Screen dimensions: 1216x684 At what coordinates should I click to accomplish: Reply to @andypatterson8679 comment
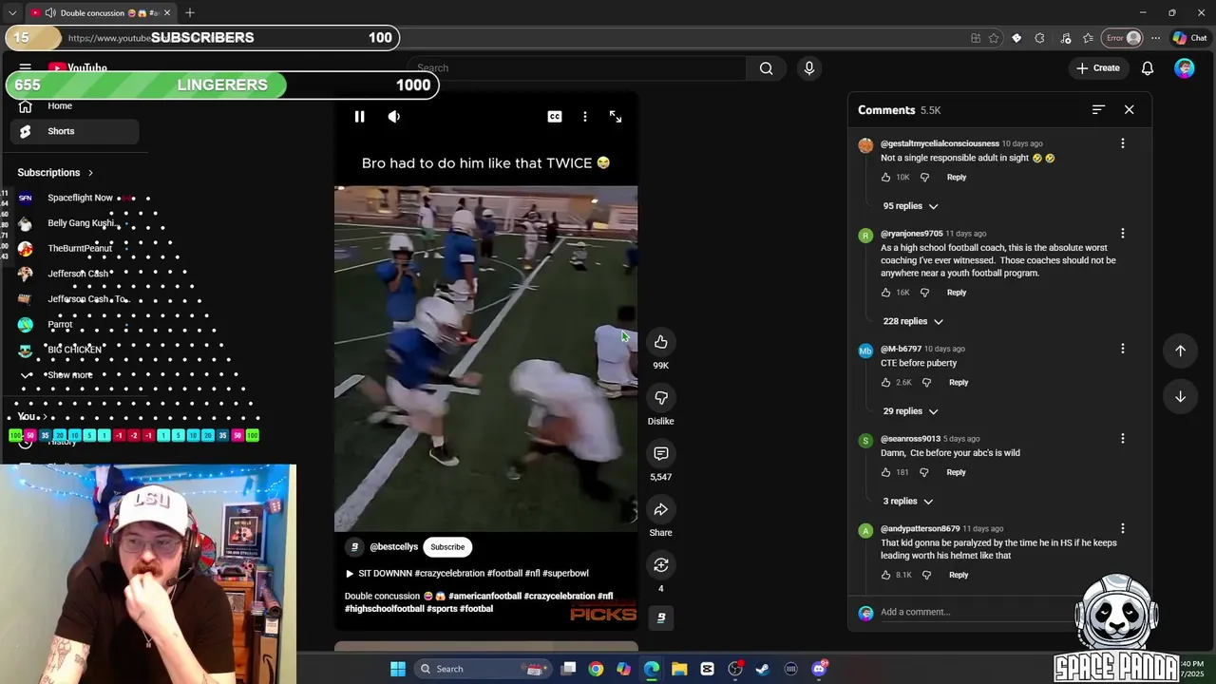point(959,575)
